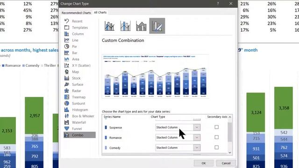This screenshot has width=299, height=168.
Task: Click the Custom Combination chart preview
Action: coord(156,76)
